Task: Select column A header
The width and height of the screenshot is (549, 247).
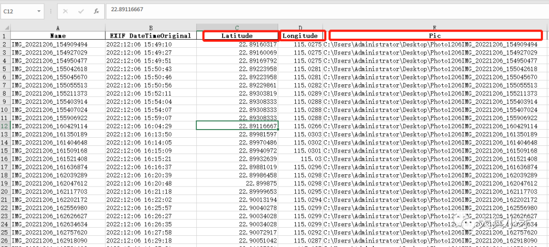Action: (58, 27)
